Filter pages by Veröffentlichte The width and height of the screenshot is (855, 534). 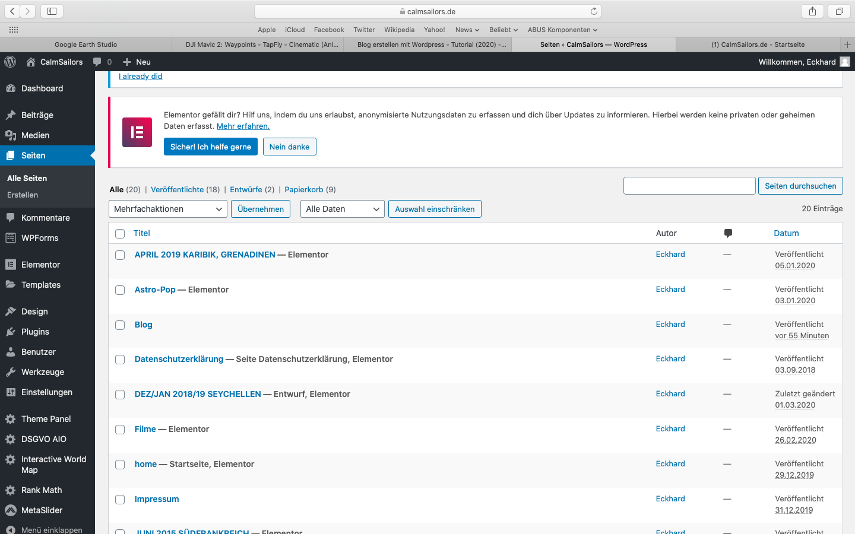tap(177, 190)
